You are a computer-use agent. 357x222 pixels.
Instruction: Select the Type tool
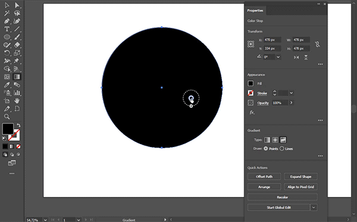click(x=7, y=29)
